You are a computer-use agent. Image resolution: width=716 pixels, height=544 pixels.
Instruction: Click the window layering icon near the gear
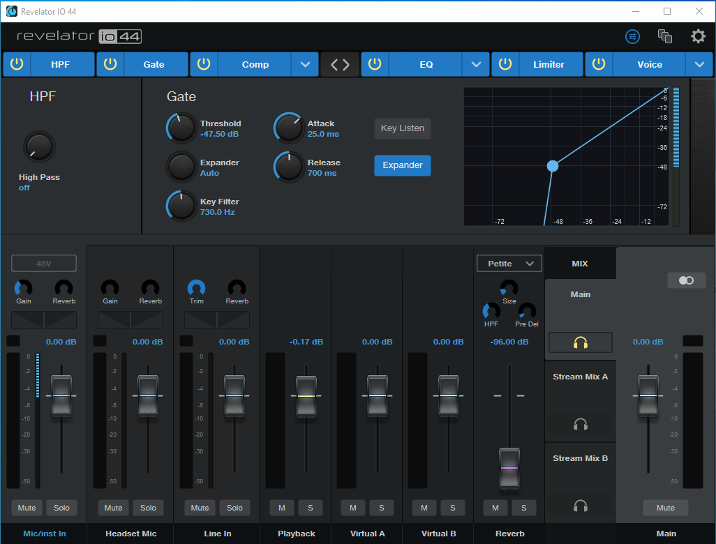(664, 36)
